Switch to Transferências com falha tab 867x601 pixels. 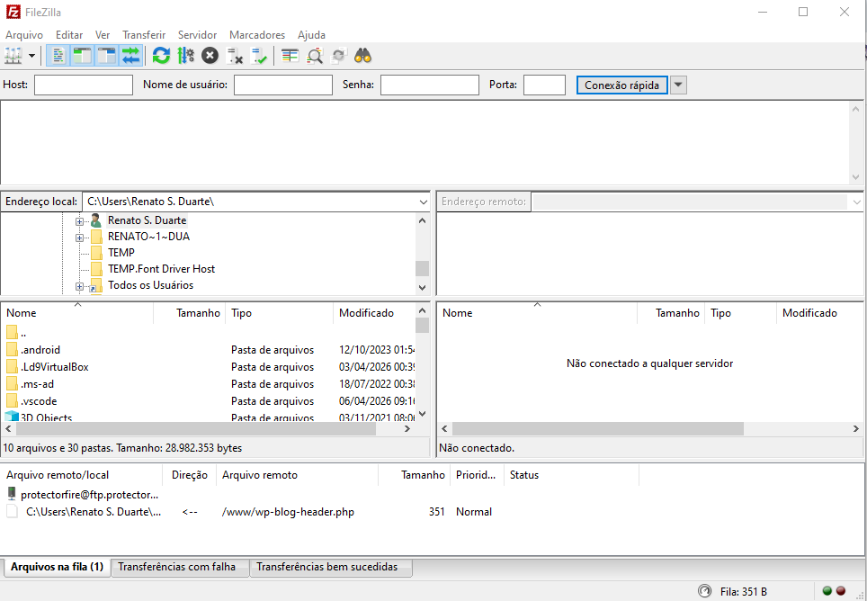[177, 567]
